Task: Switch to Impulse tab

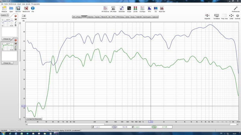Action: pos(97,17)
